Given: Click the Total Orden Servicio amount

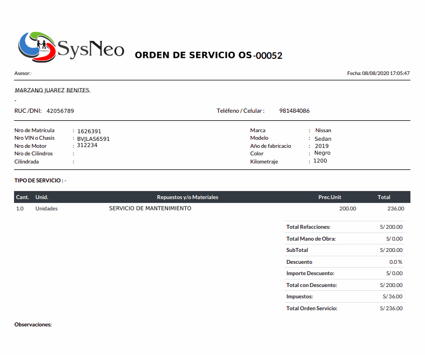Looking at the screenshot, I should tap(391, 309).
